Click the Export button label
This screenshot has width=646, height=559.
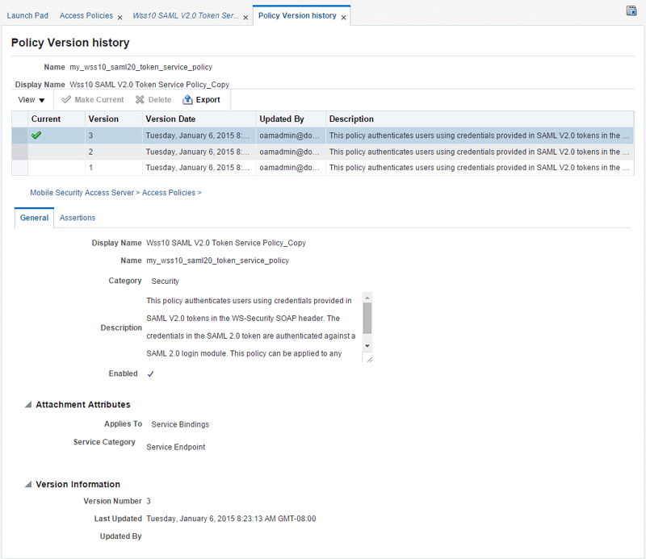point(208,99)
